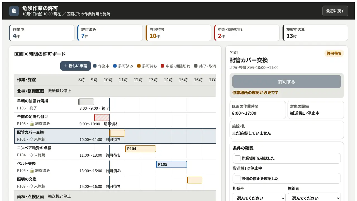Select the 早朝の油漏れ清掃 row title
This screenshot has width=357, height=201.
[33, 101]
